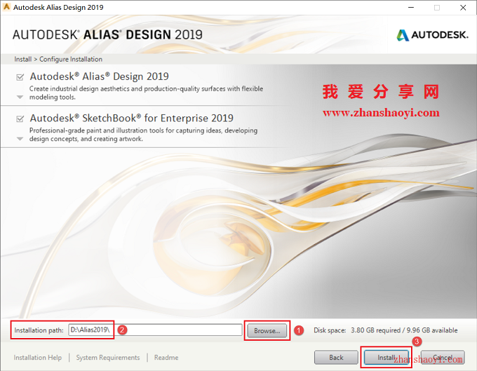Select the Autodesk Alias Design 2019 product title
The width and height of the screenshot is (477, 371).
(x=99, y=76)
